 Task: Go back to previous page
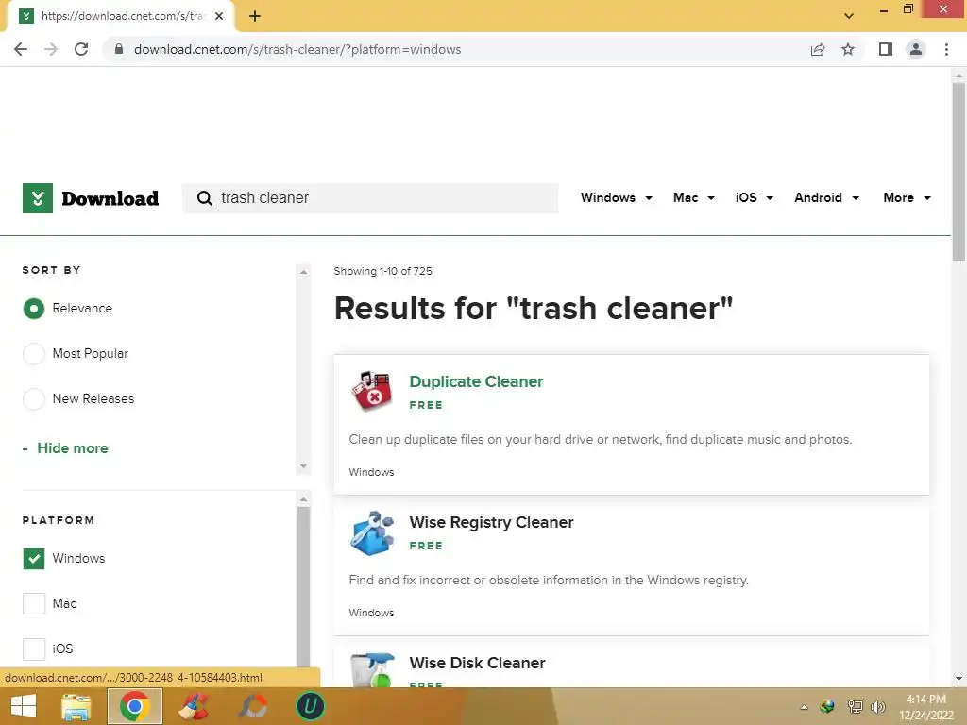coord(21,49)
